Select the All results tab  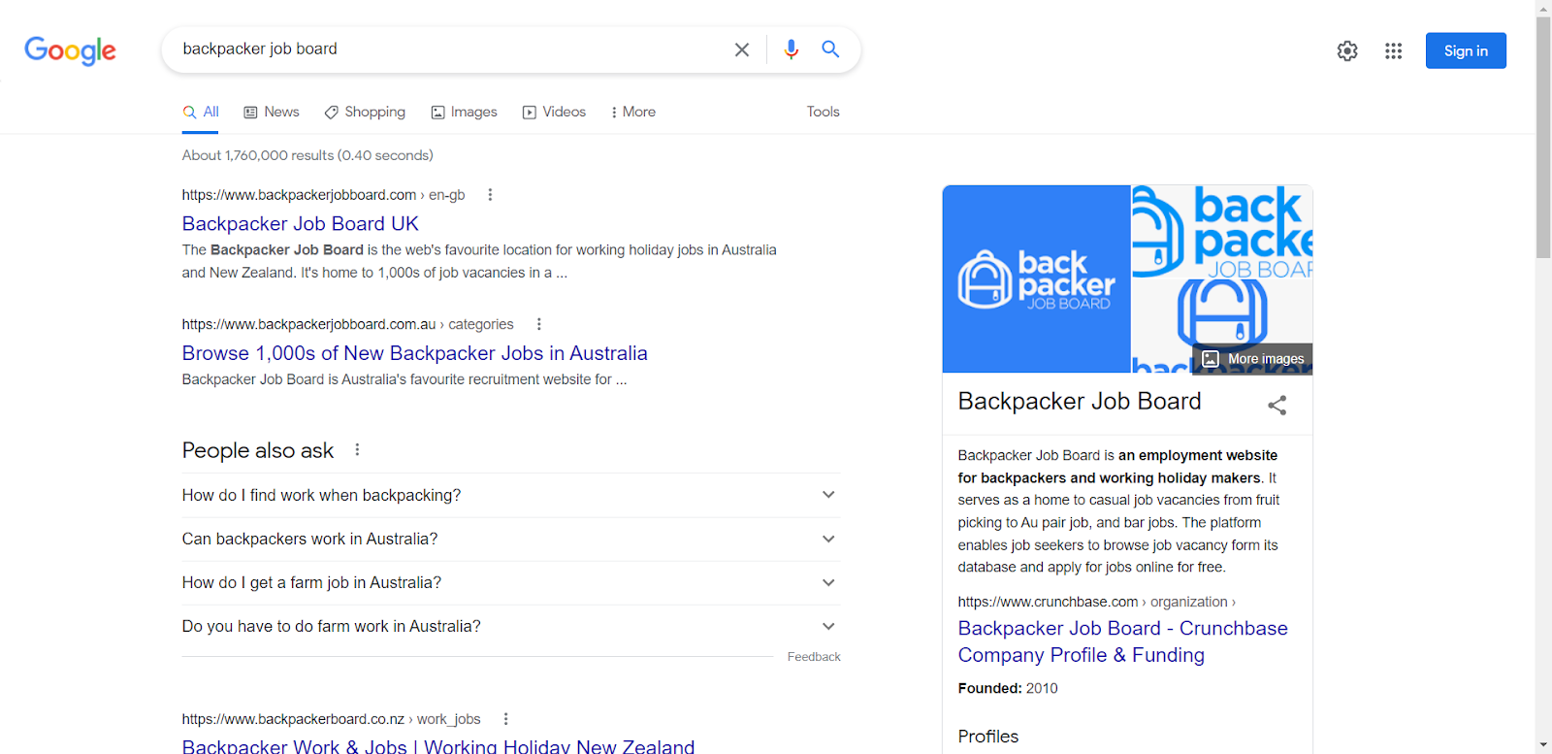(x=201, y=113)
